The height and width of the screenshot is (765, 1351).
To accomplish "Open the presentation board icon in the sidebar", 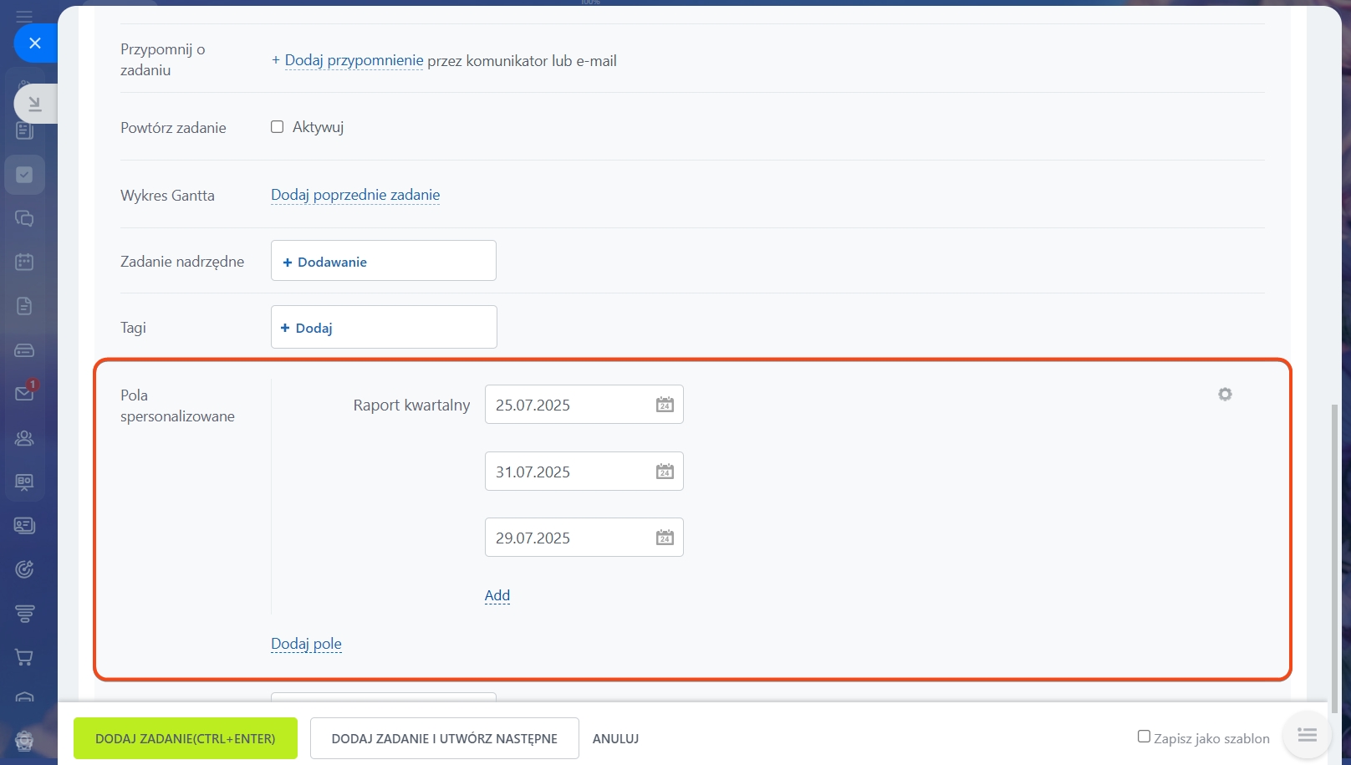I will pos(24,482).
